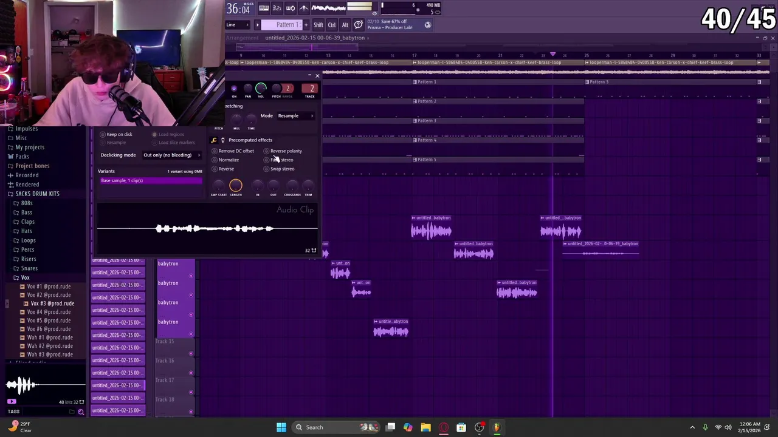The width and height of the screenshot is (778, 437).
Task: Click the FL Studio taskbar icon
Action: click(497, 427)
